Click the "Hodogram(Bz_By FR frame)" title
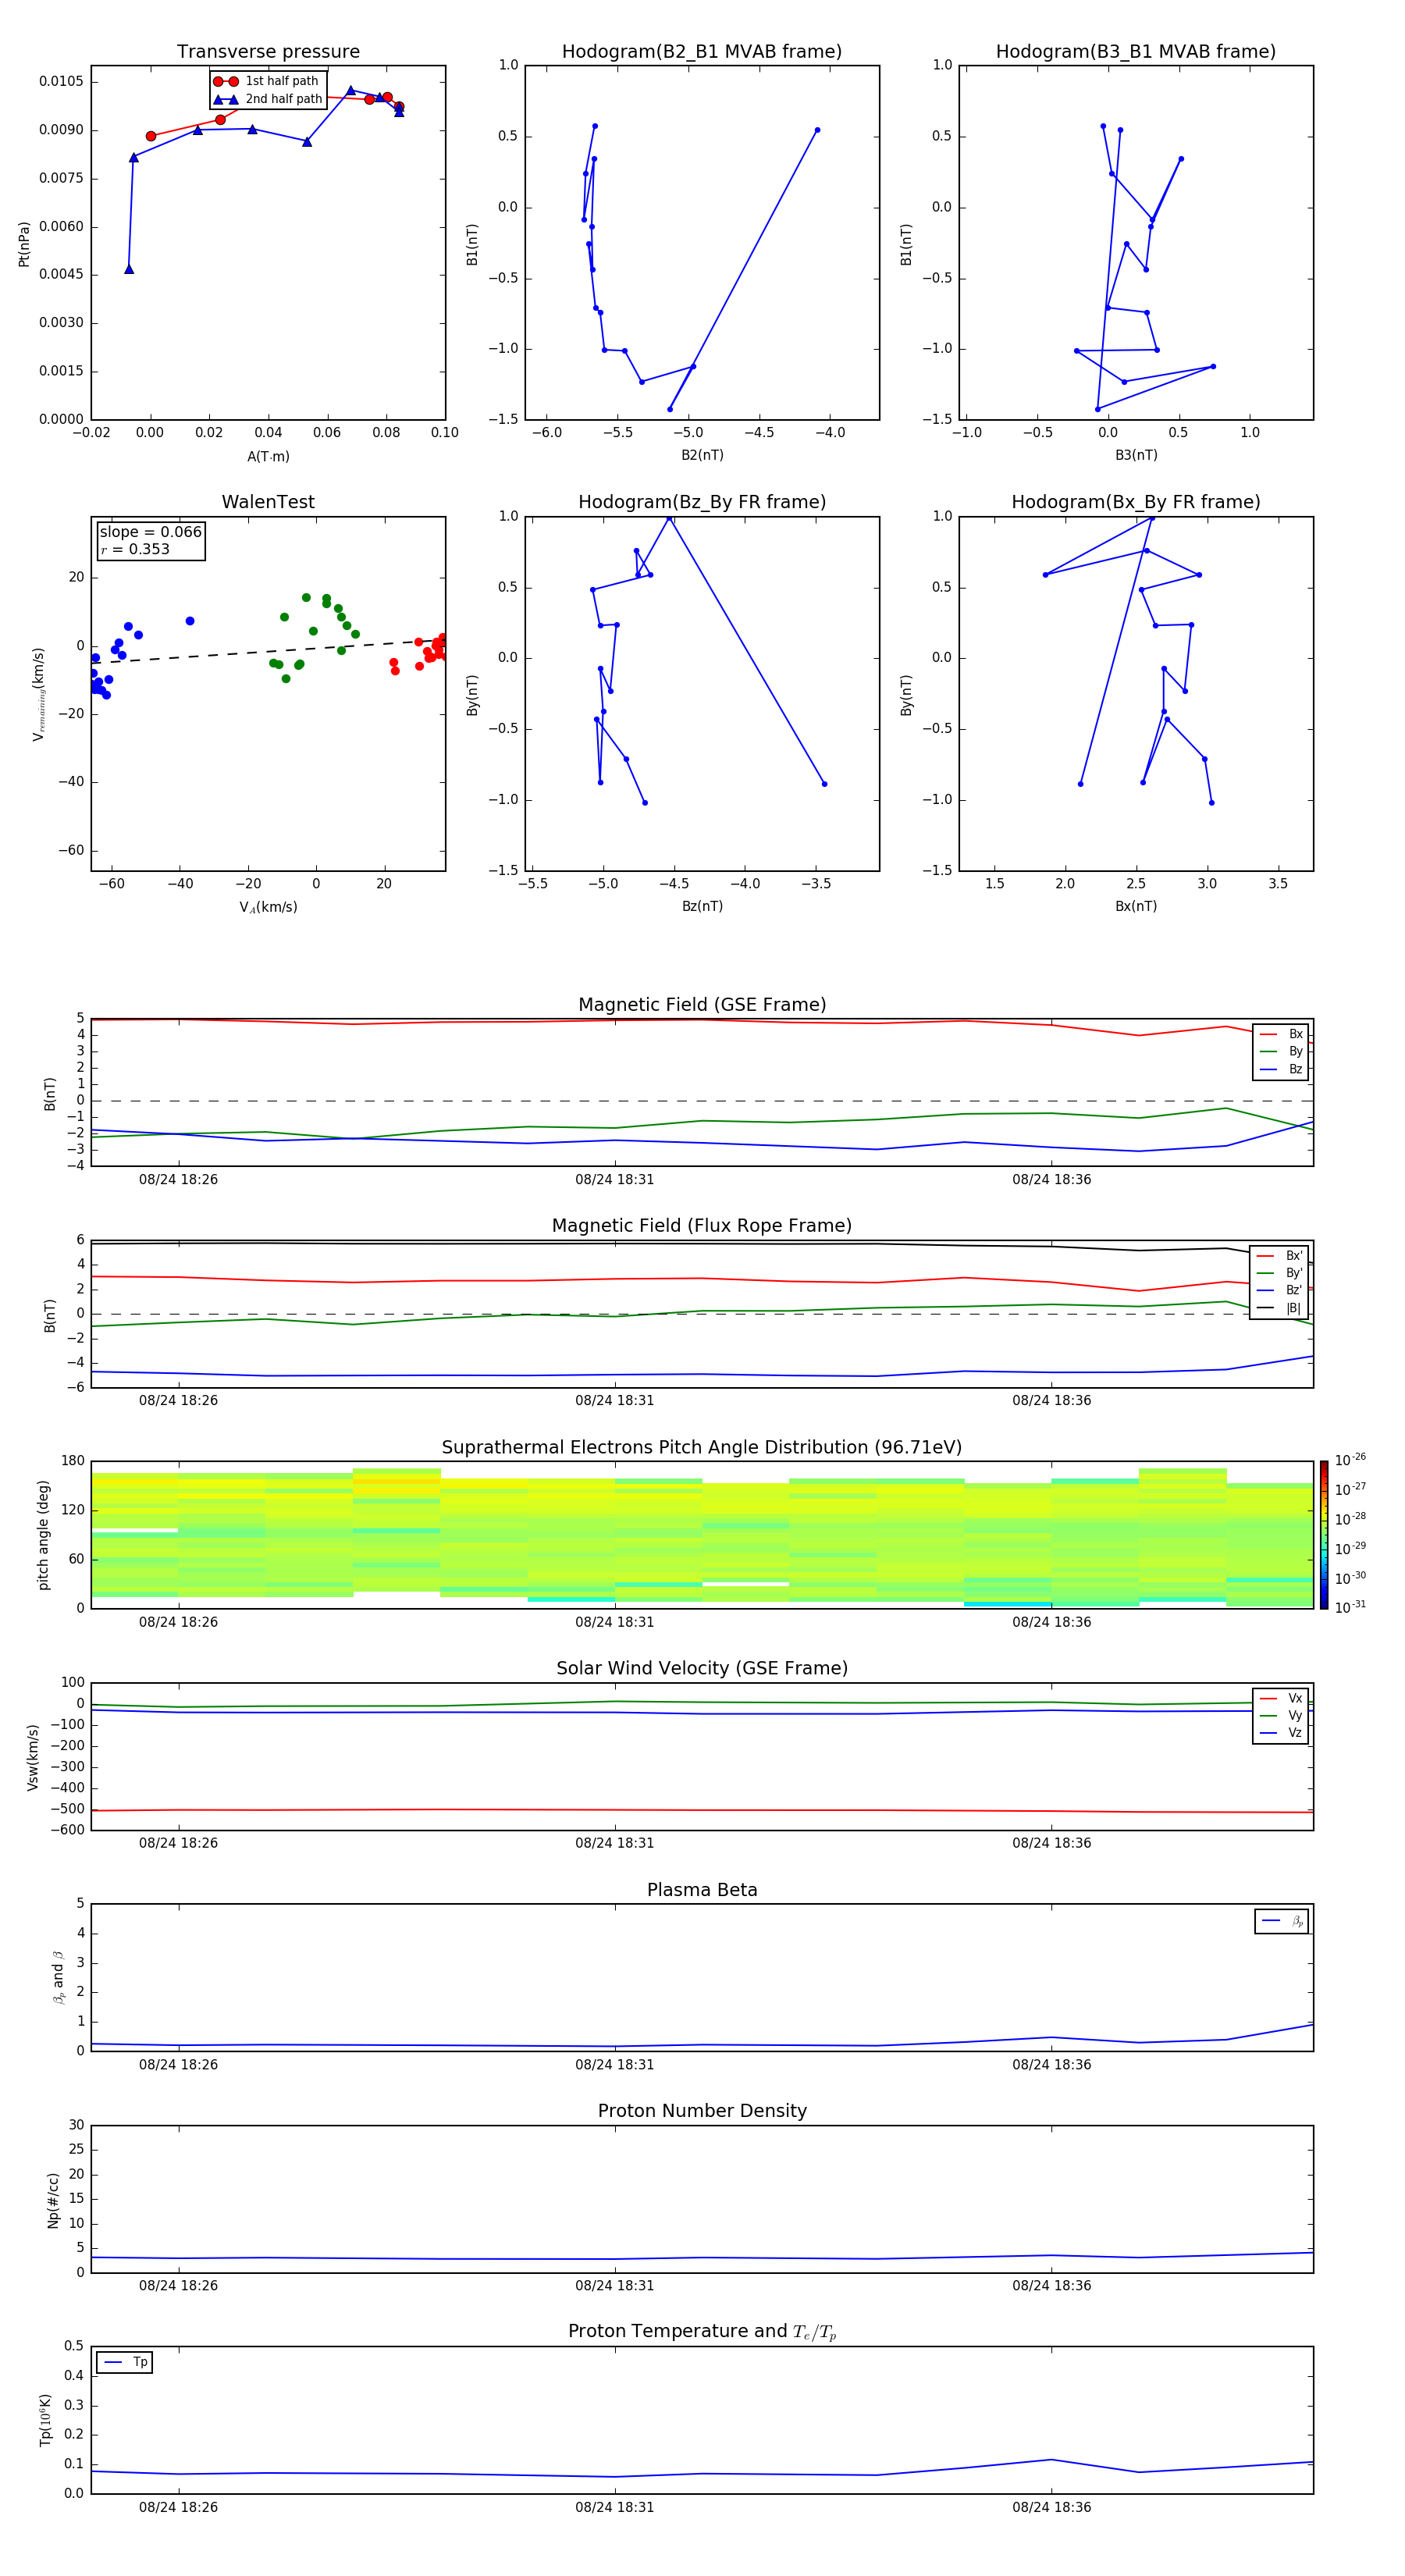Viewport: 1405px width, 2576px height. (x=702, y=502)
